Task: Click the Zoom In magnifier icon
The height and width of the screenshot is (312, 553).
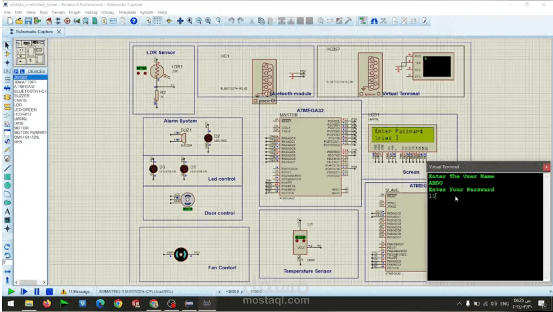Action: tap(189, 21)
